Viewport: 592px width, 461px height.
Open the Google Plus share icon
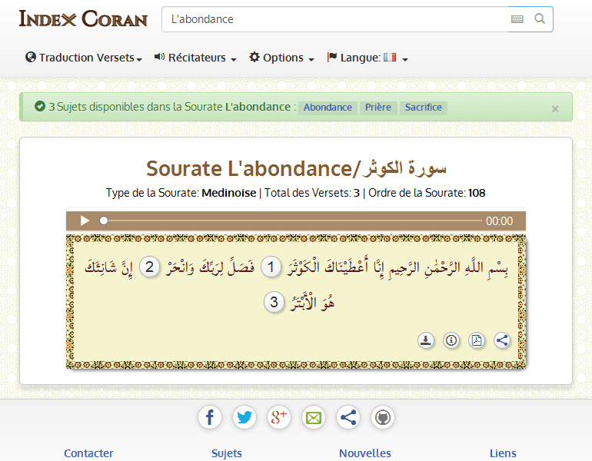tap(279, 418)
